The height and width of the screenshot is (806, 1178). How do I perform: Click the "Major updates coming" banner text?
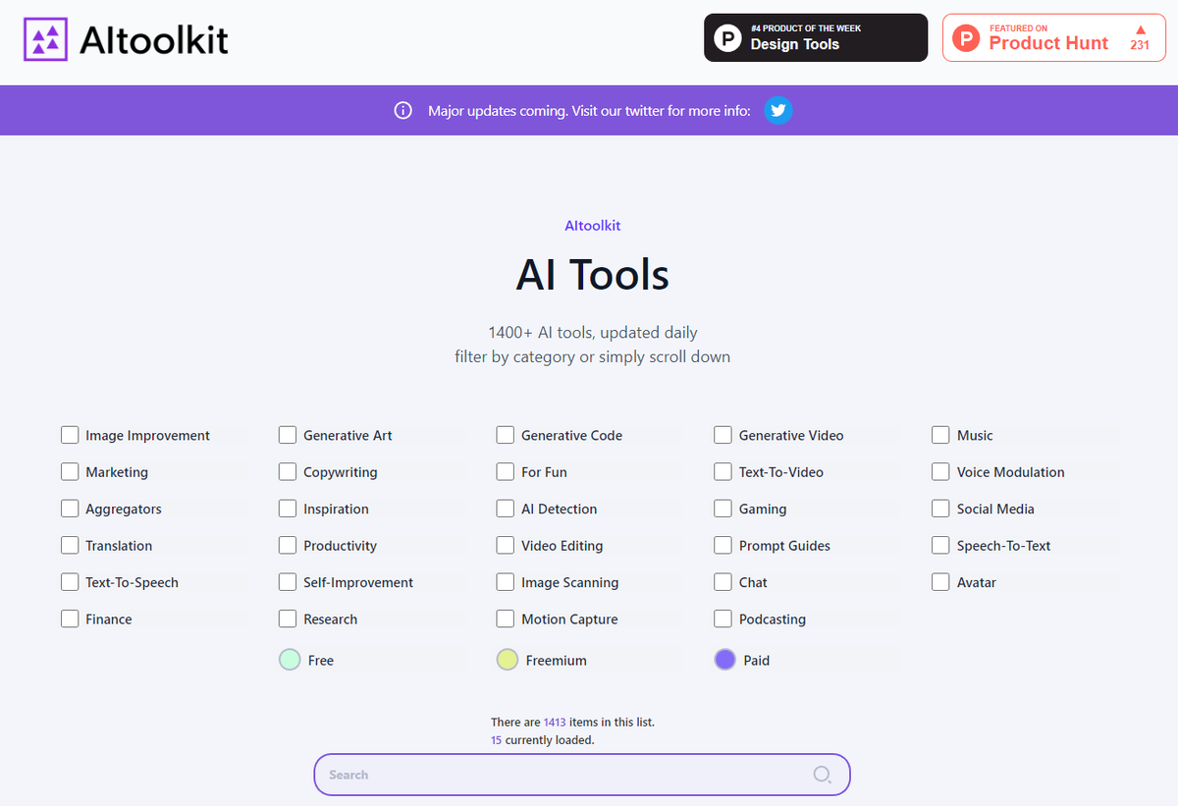(589, 111)
